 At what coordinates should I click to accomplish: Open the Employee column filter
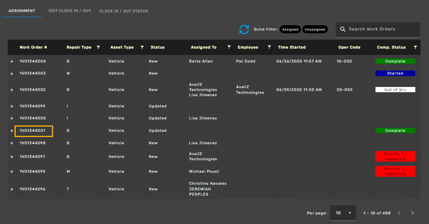pos(269,47)
